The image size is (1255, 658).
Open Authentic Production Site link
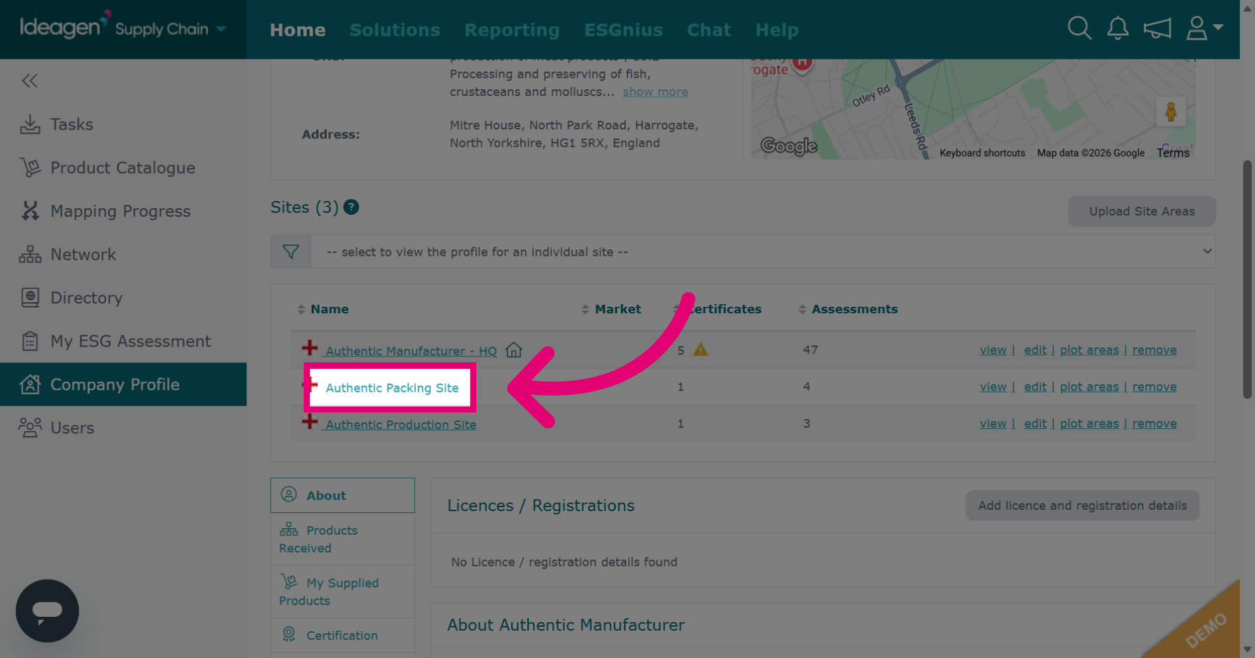pos(401,424)
